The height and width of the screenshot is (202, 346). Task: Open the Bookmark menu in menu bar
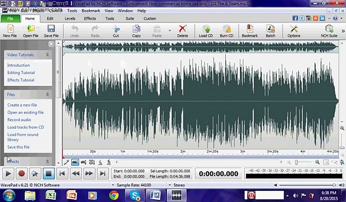pos(90,11)
